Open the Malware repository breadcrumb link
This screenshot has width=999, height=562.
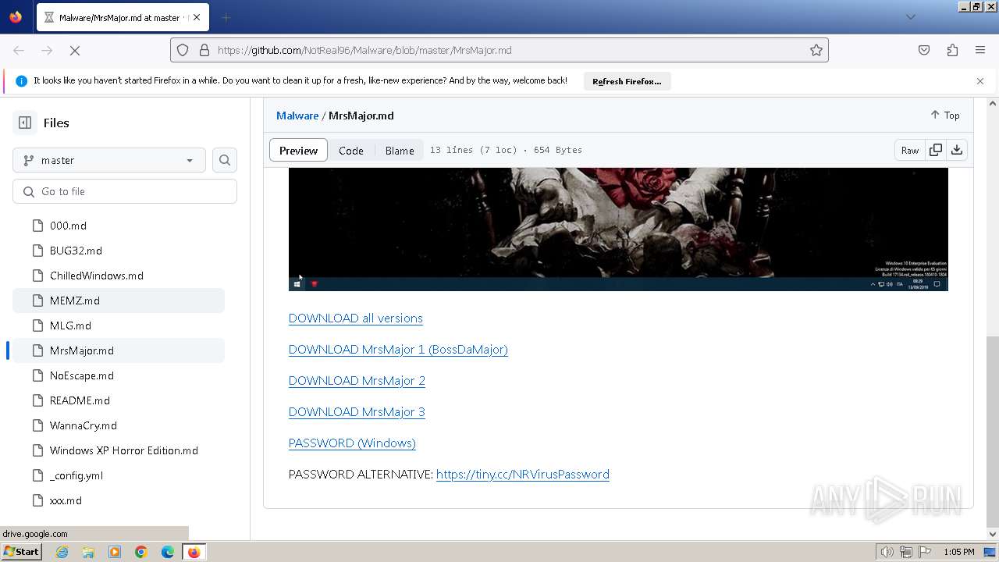[297, 116]
